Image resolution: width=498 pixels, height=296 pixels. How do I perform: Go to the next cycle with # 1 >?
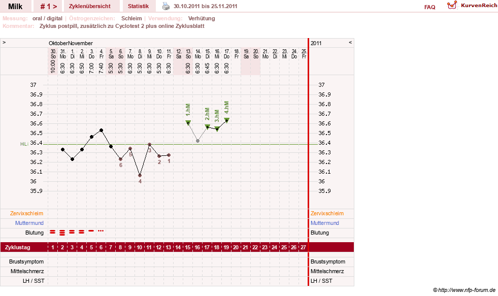click(49, 6)
